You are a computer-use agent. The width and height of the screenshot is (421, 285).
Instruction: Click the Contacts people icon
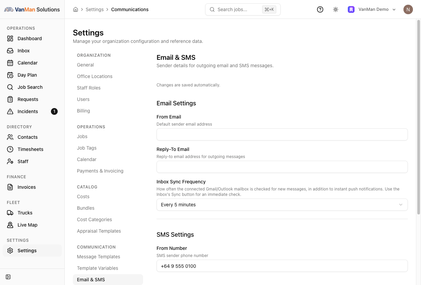click(x=10, y=137)
